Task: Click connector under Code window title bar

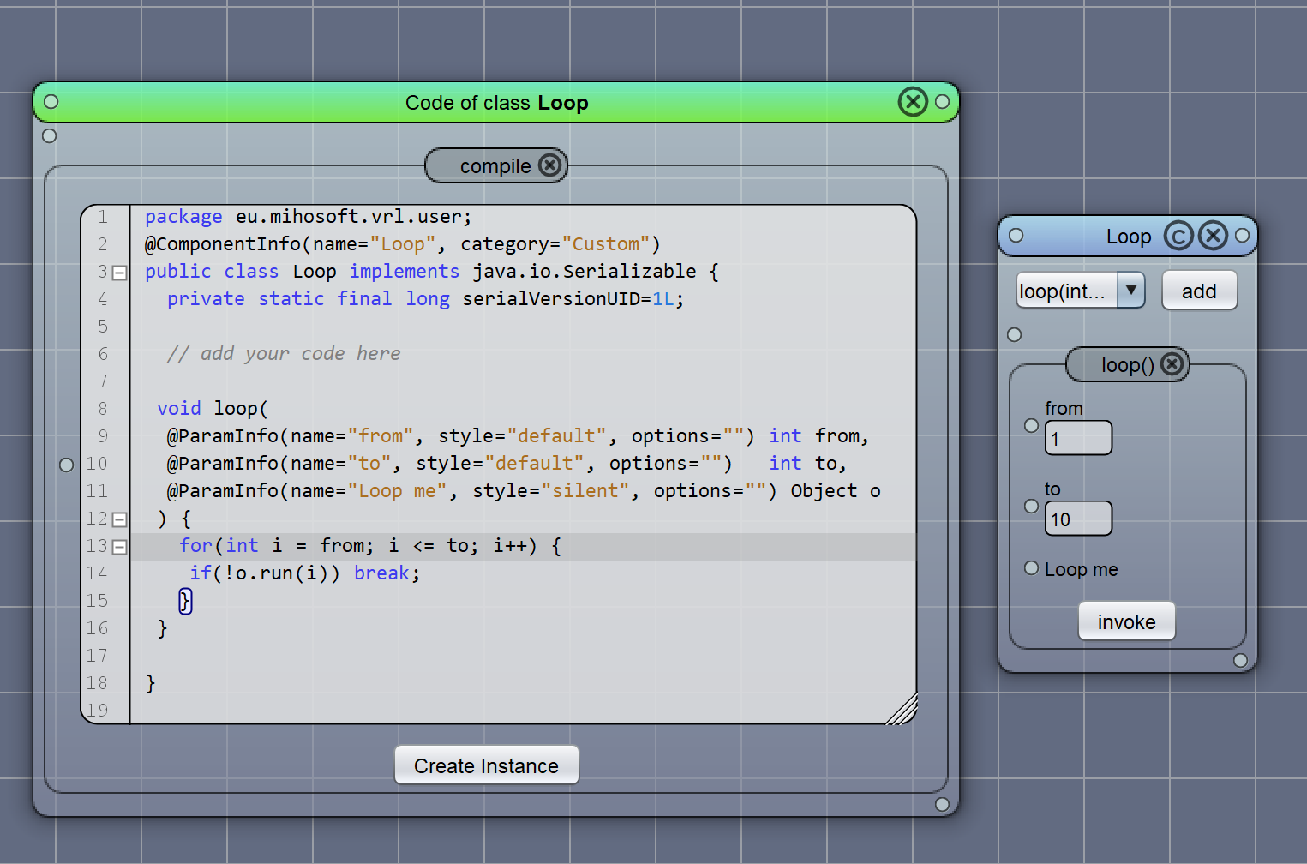Action: click(49, 135)
